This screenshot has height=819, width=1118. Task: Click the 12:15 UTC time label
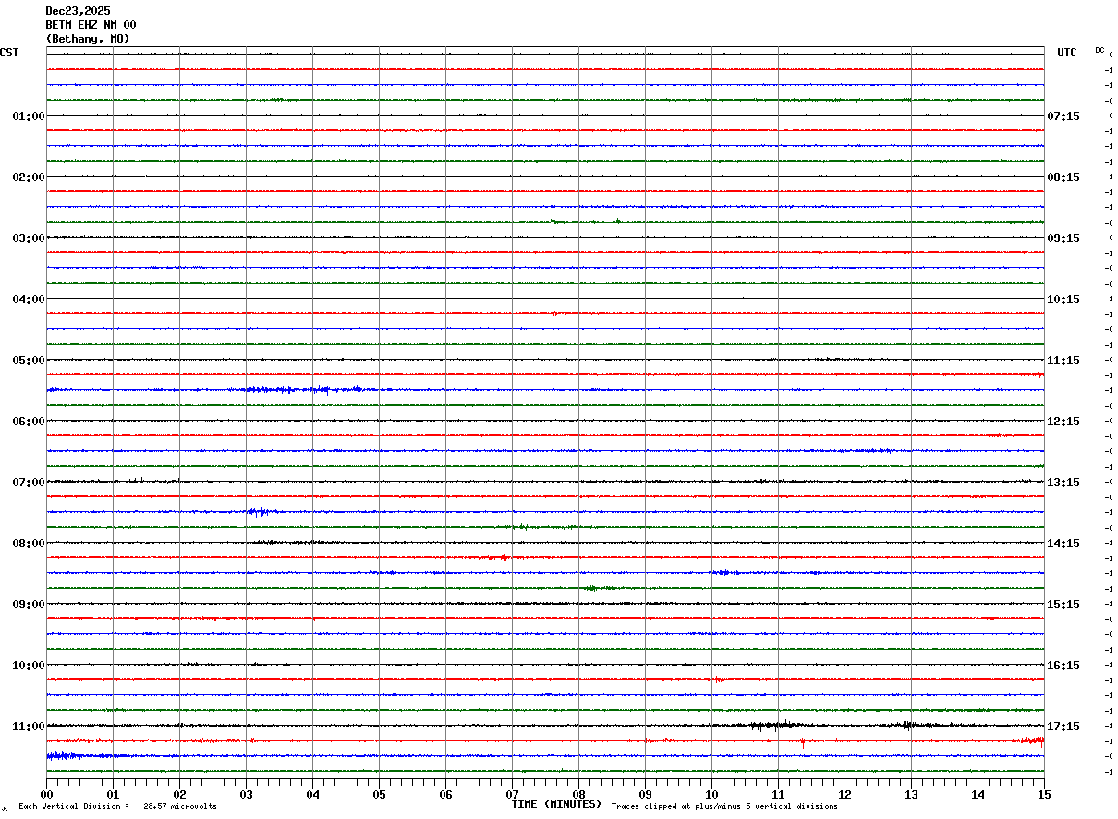pyautogui.click(x=1063, y=422)
